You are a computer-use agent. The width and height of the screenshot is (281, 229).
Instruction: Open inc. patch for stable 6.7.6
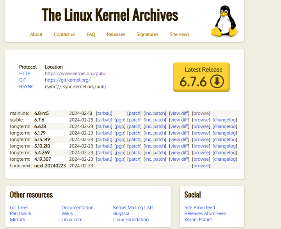155,120
